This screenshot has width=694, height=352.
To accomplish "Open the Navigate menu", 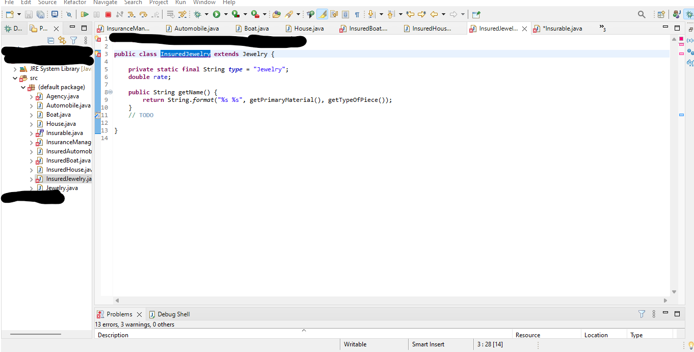I will [x=105, y=3].
